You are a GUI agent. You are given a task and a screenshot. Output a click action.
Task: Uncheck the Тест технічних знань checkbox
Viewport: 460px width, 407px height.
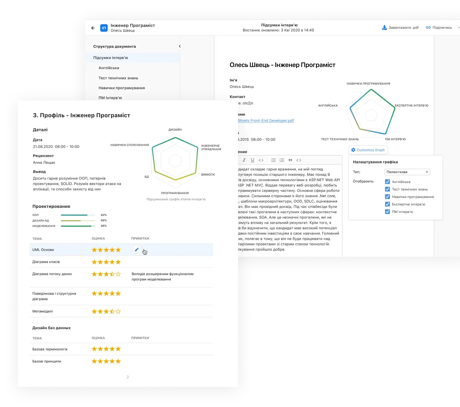click(x=387, y=189)
